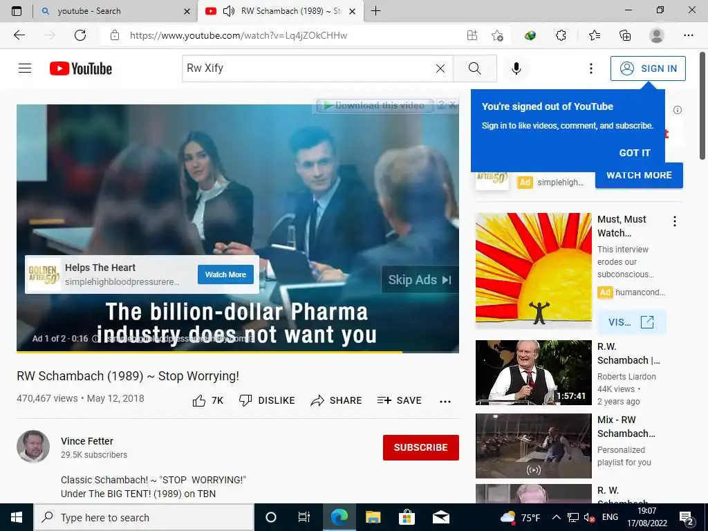Screen dimensions: 708x531
Task: Open Vince Fetter channel avatar
Action: pyautogui.click(x=33, y=447)
